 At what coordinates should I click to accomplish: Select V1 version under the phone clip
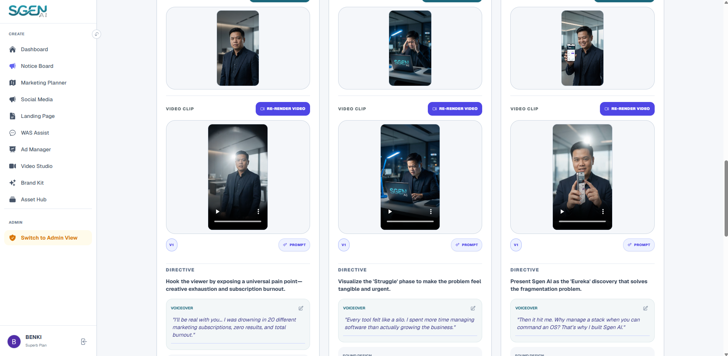pyautogui.click(x=516, y=245)
